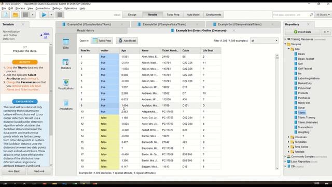Open data in Auto Model button
Screen dimensions: 332x187
pyautogui.click(x=127, y=41)
